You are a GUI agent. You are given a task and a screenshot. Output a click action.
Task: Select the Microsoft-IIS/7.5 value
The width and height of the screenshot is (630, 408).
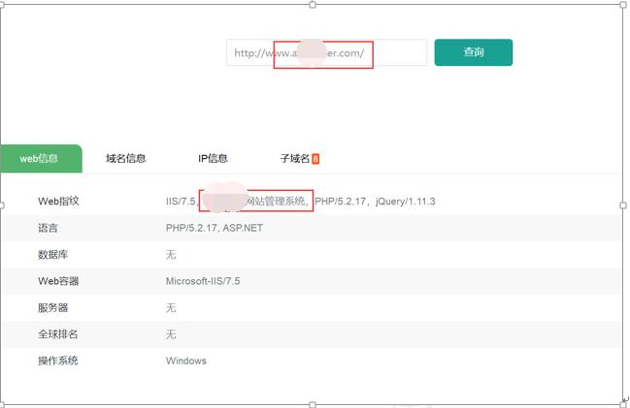203,281
